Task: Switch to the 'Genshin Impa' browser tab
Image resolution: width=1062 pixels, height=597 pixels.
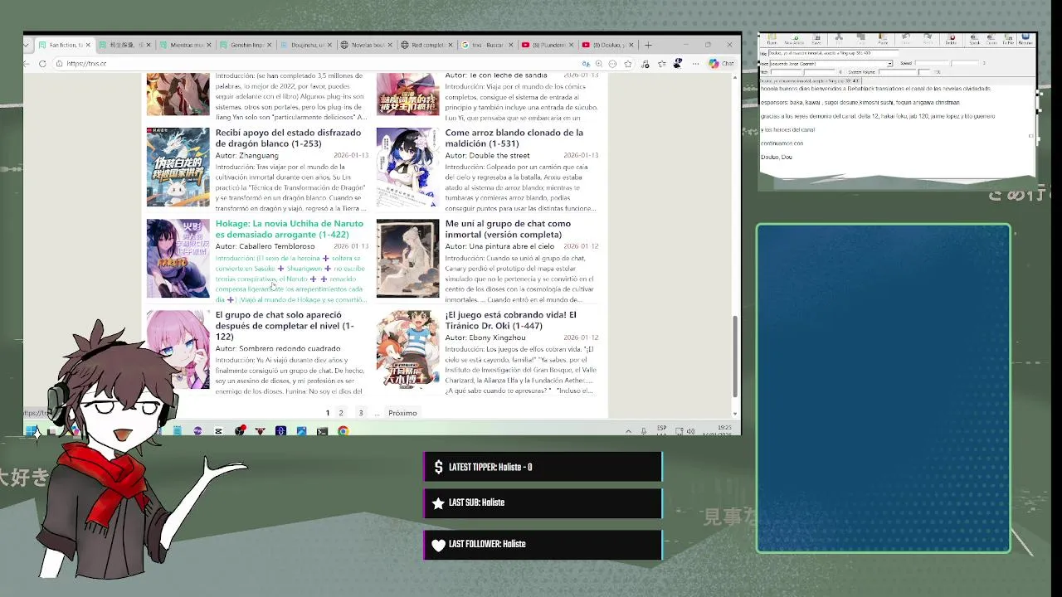Action: point(246,45)
